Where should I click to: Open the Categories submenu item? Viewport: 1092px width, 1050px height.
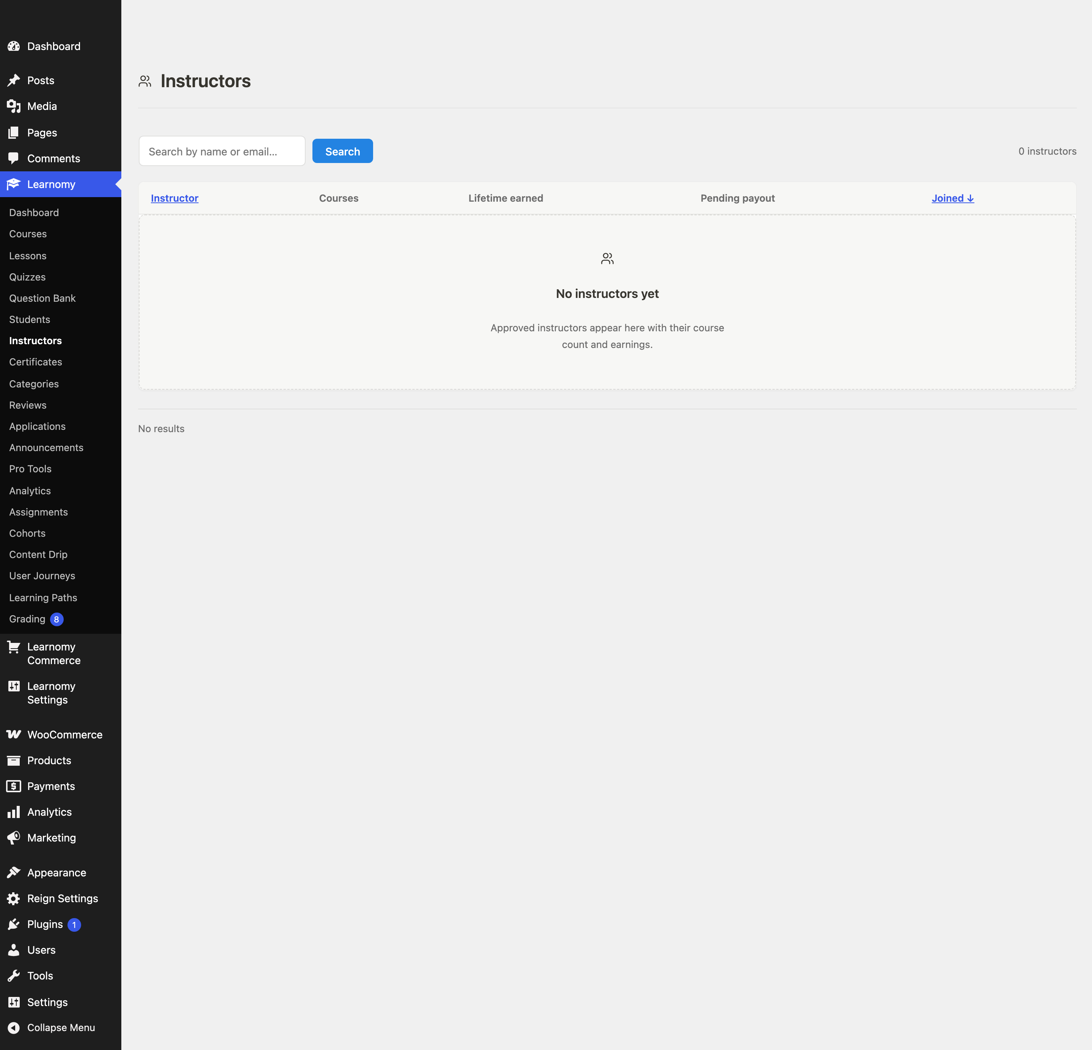pos(34,384)
